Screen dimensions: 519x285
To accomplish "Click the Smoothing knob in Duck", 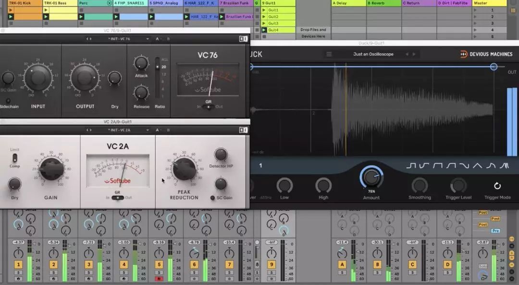I will click(x=420, y=186).
